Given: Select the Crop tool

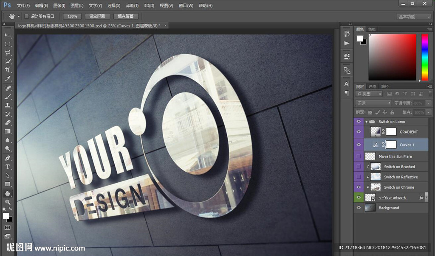Looking at the screenshot, I should click(x=8, y=70).
